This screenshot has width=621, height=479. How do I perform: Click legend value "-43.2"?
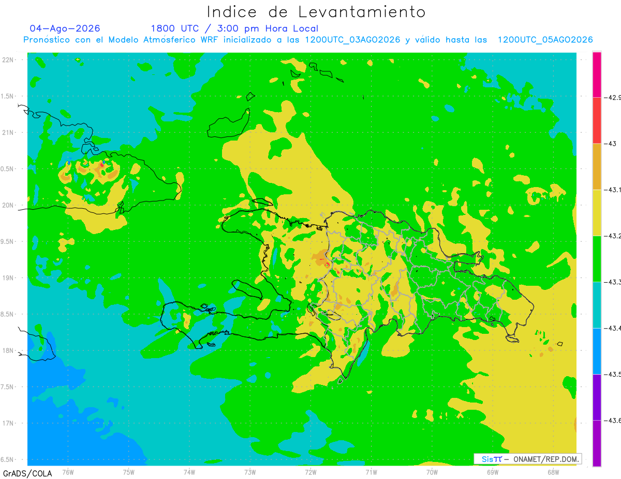(x=613, y=236)
